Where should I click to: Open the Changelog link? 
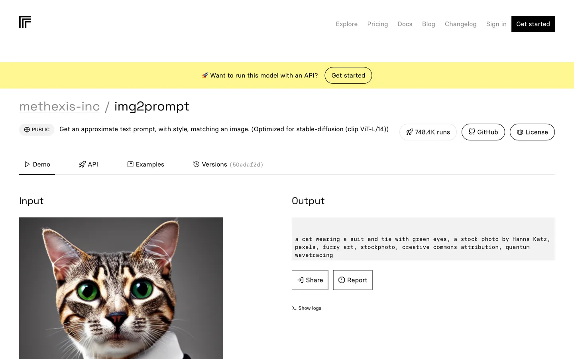click(460, 24)
